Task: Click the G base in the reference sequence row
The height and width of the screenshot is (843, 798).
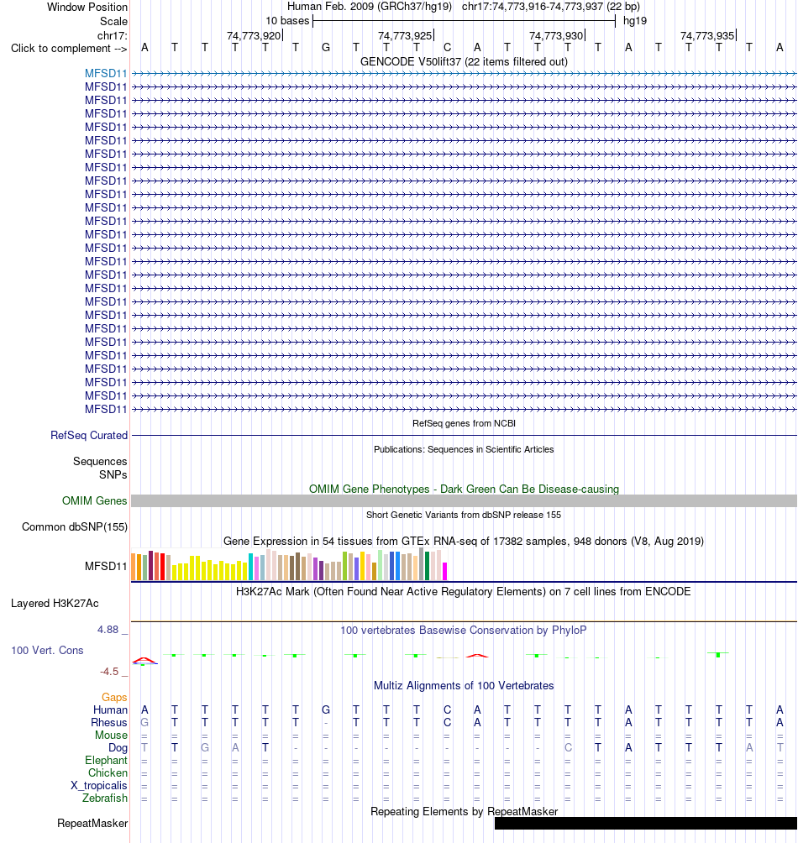Action: pos(326,48)
